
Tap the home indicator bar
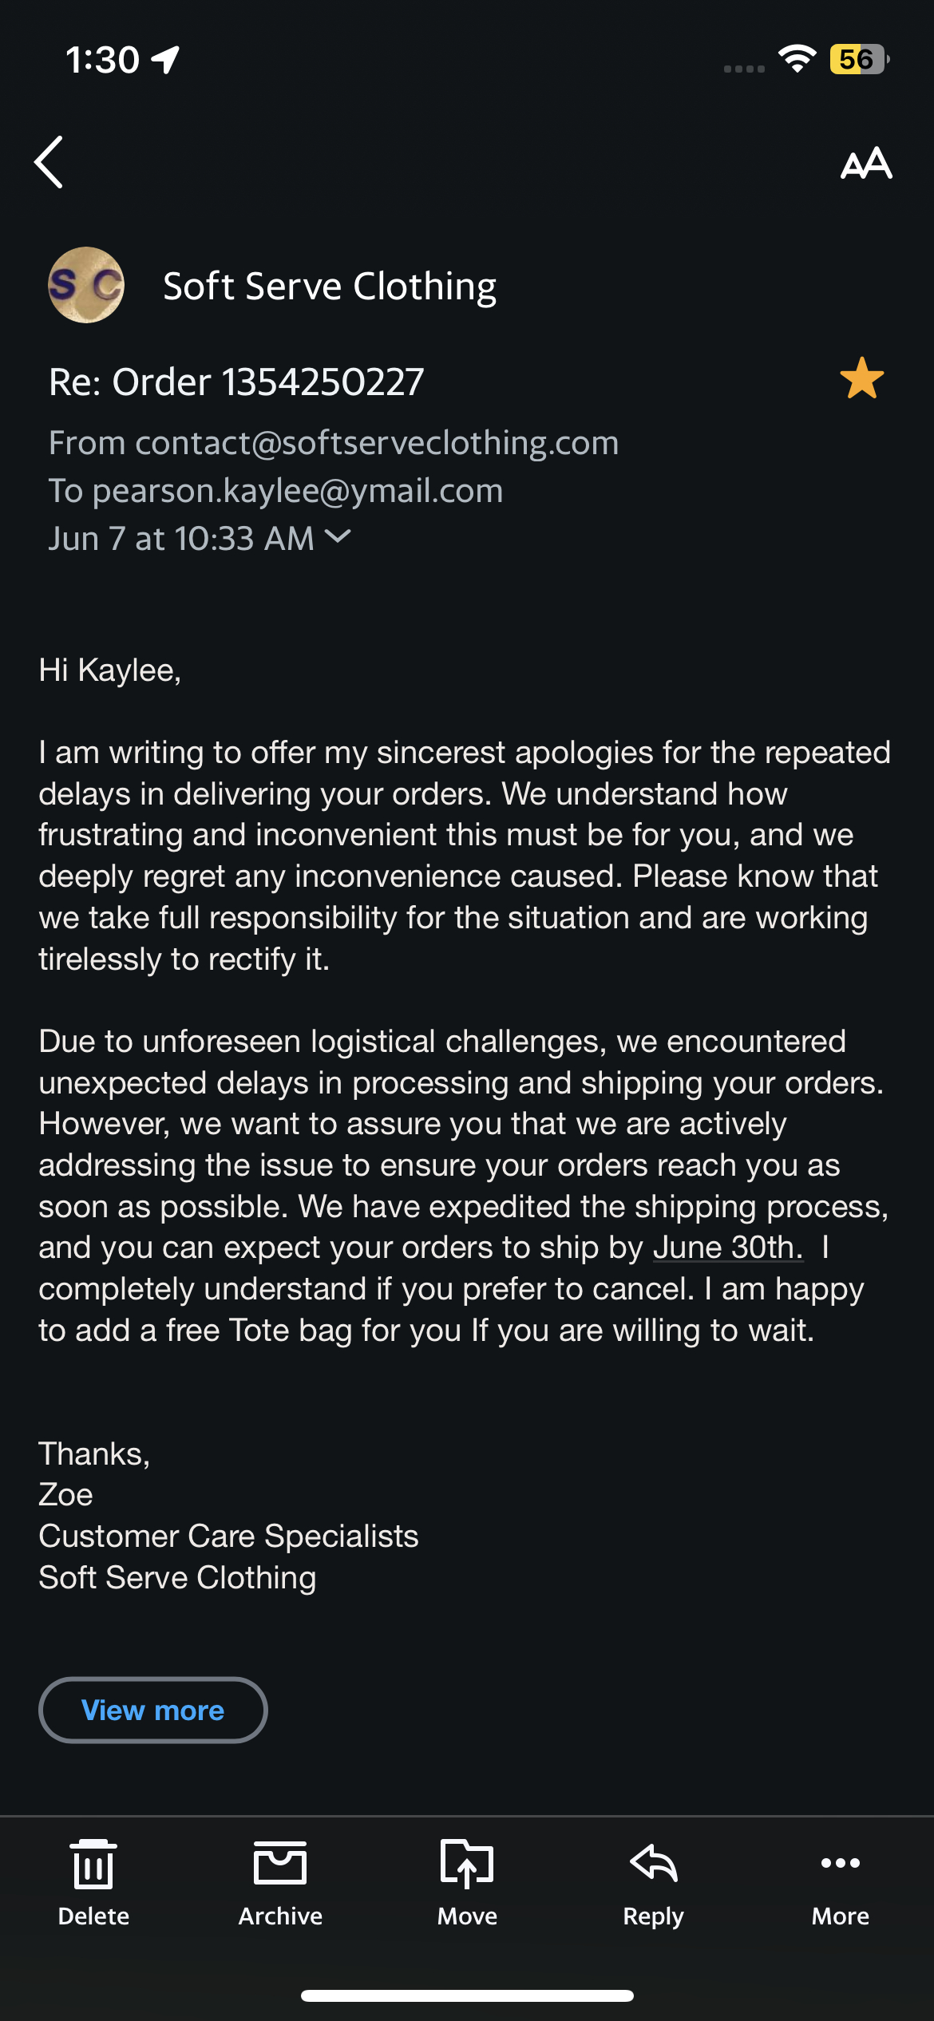pos(467,1996)
